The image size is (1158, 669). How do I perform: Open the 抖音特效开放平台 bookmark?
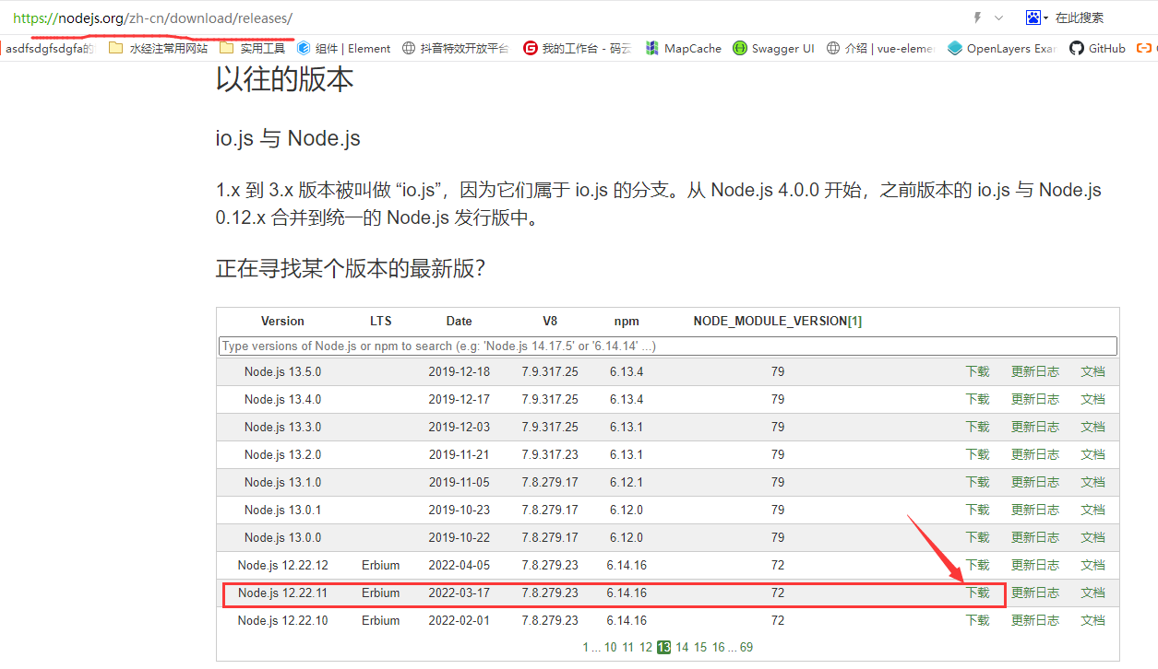(x=460, y=48)
